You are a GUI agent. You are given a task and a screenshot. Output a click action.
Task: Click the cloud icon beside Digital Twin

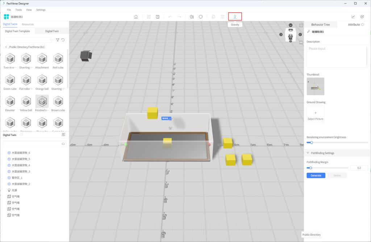coord(21,135)
